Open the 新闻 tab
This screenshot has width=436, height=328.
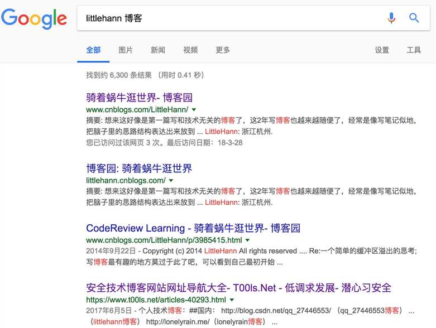(x=158, y=50)
